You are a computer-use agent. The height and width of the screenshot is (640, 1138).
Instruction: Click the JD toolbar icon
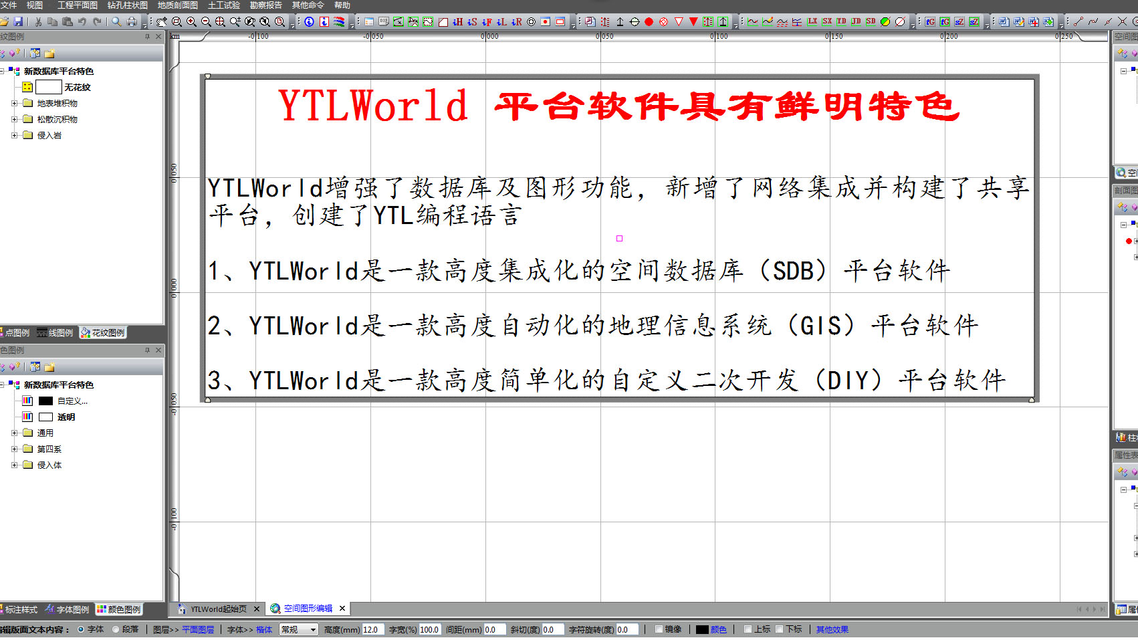point(856,22)
